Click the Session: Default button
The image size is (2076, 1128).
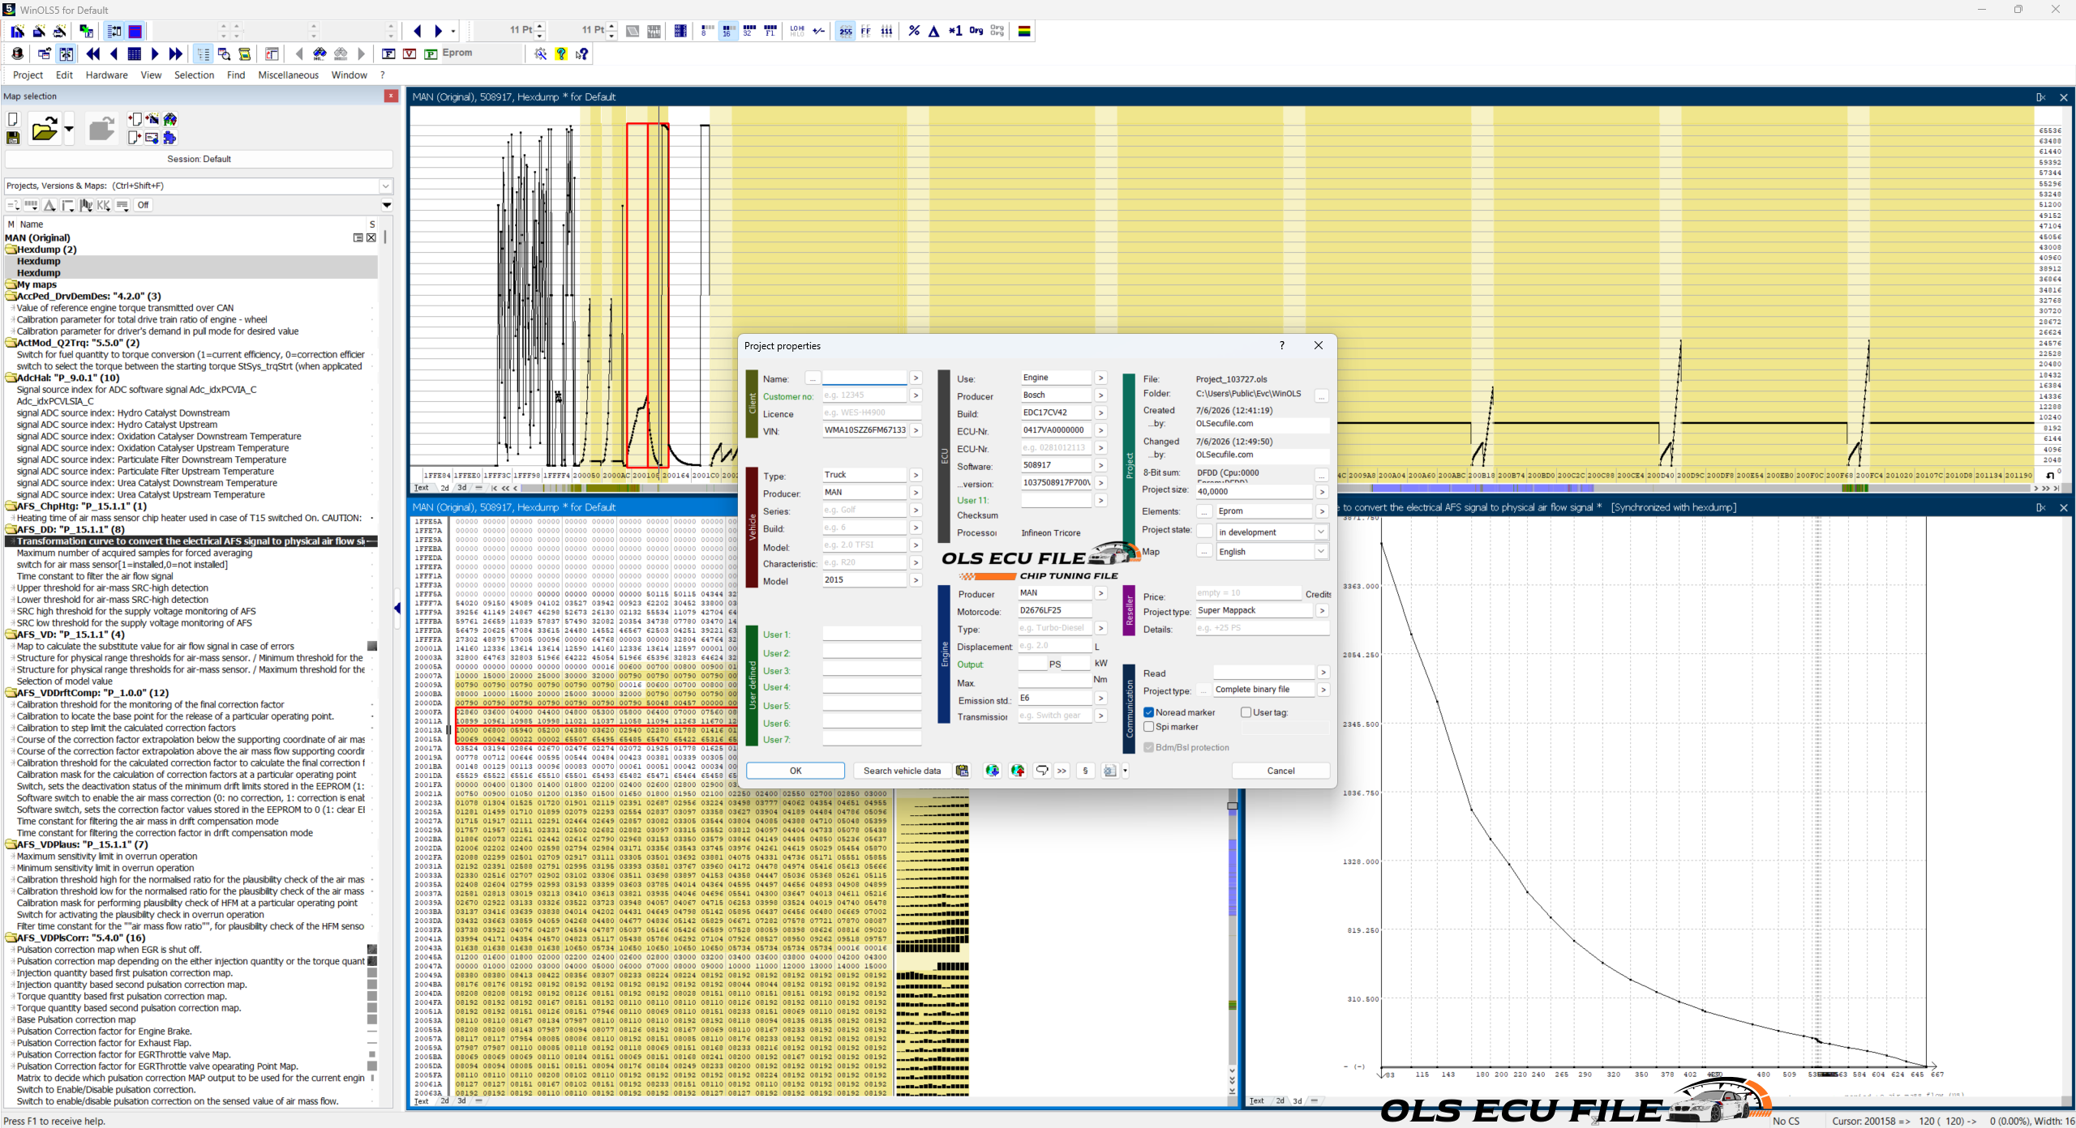click(x=199, y=159)
